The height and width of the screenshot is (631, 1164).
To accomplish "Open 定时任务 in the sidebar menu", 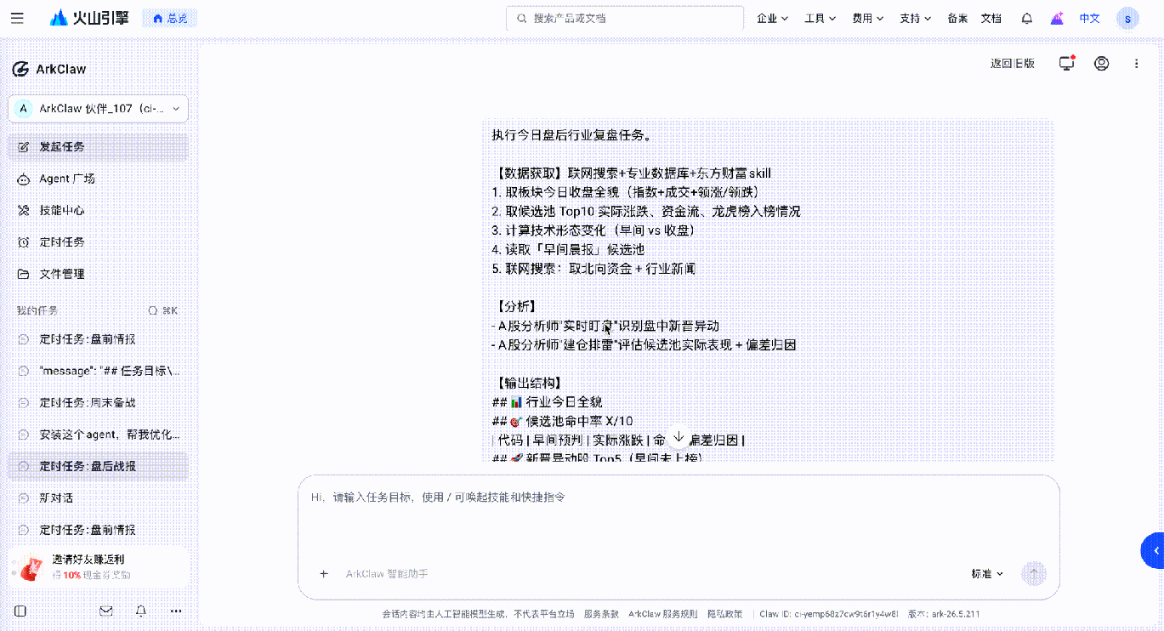I will pos(99,242).
